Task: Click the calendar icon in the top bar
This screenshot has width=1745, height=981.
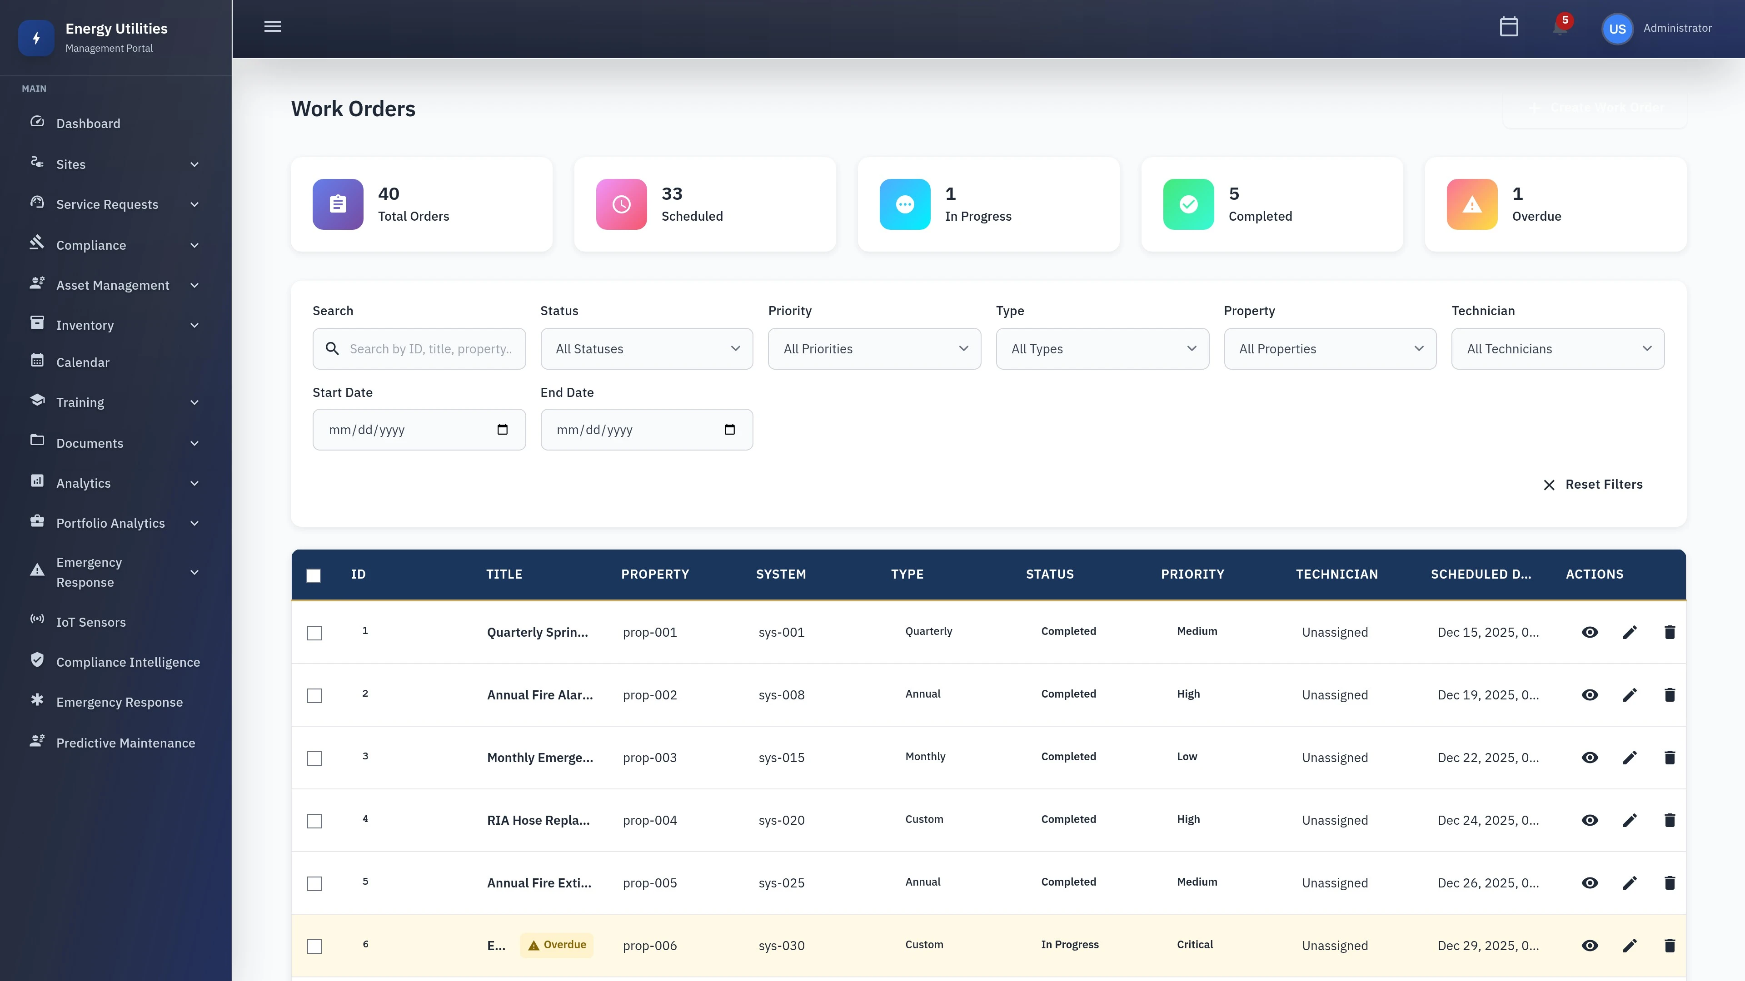Action: tap(1509, 26)
